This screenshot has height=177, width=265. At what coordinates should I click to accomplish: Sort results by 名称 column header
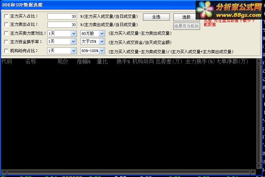click(31, 61)
